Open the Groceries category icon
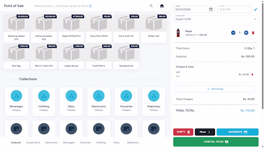The width and height of the screenshot is (264, 148). [126, 96]
